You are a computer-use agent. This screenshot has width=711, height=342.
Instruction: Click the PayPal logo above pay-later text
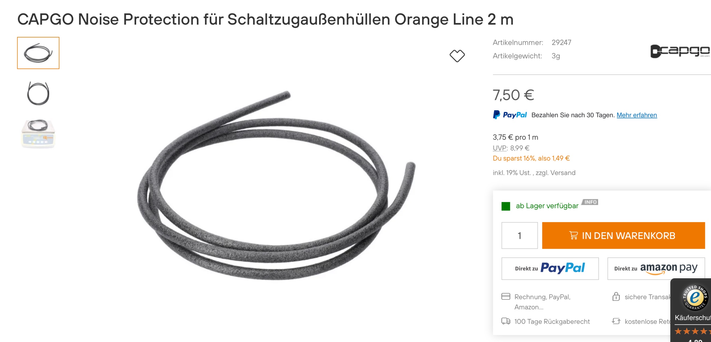pos(510,115)
